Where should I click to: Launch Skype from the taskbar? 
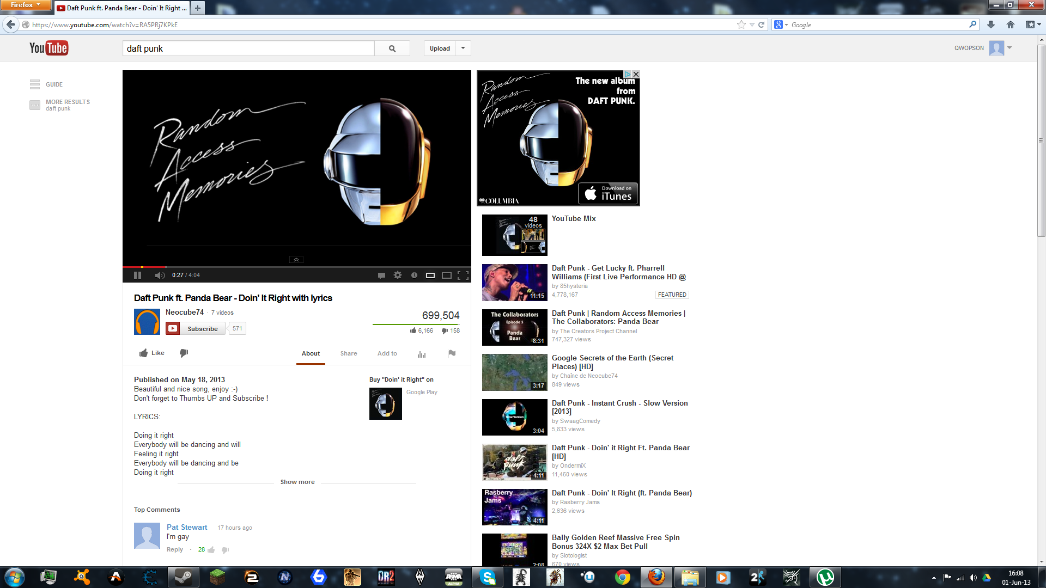point(488,577)
